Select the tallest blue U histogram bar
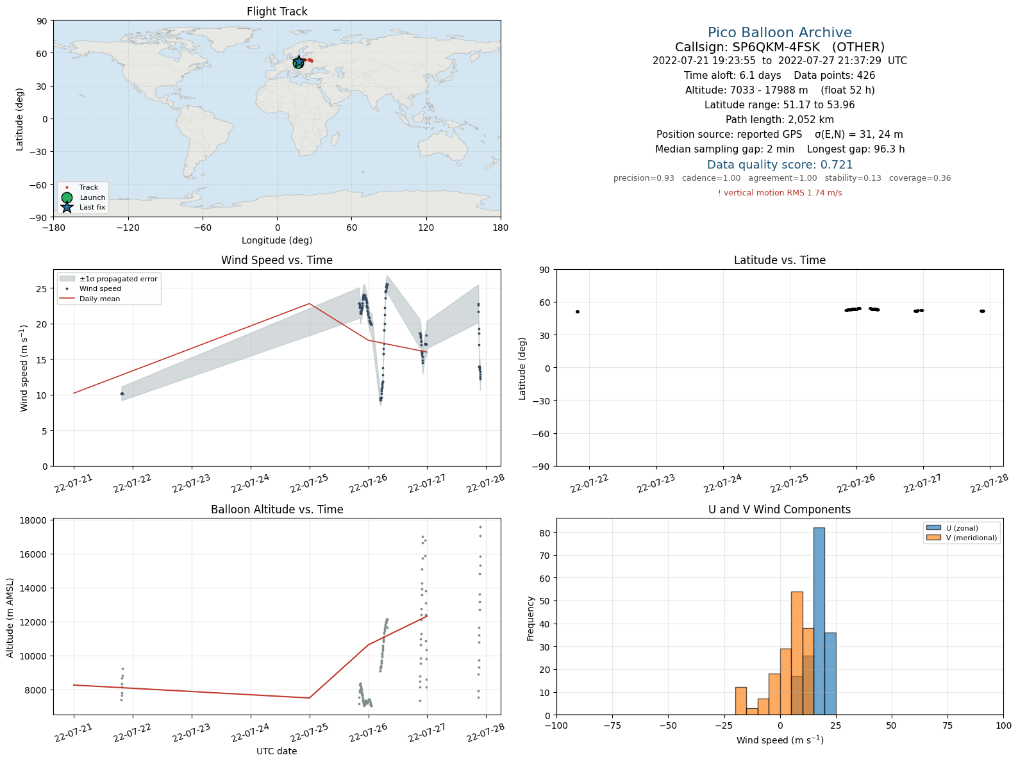 click(819, 621)
